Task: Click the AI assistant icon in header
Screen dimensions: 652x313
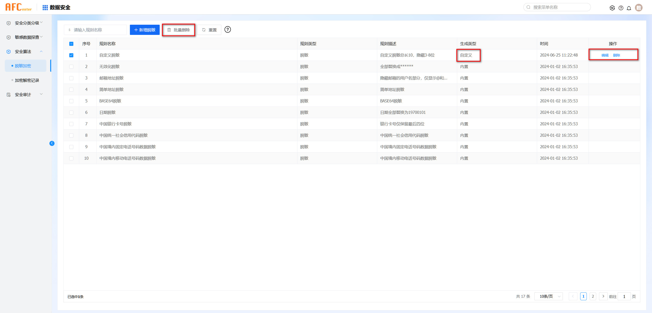Action: pos(612,8)
